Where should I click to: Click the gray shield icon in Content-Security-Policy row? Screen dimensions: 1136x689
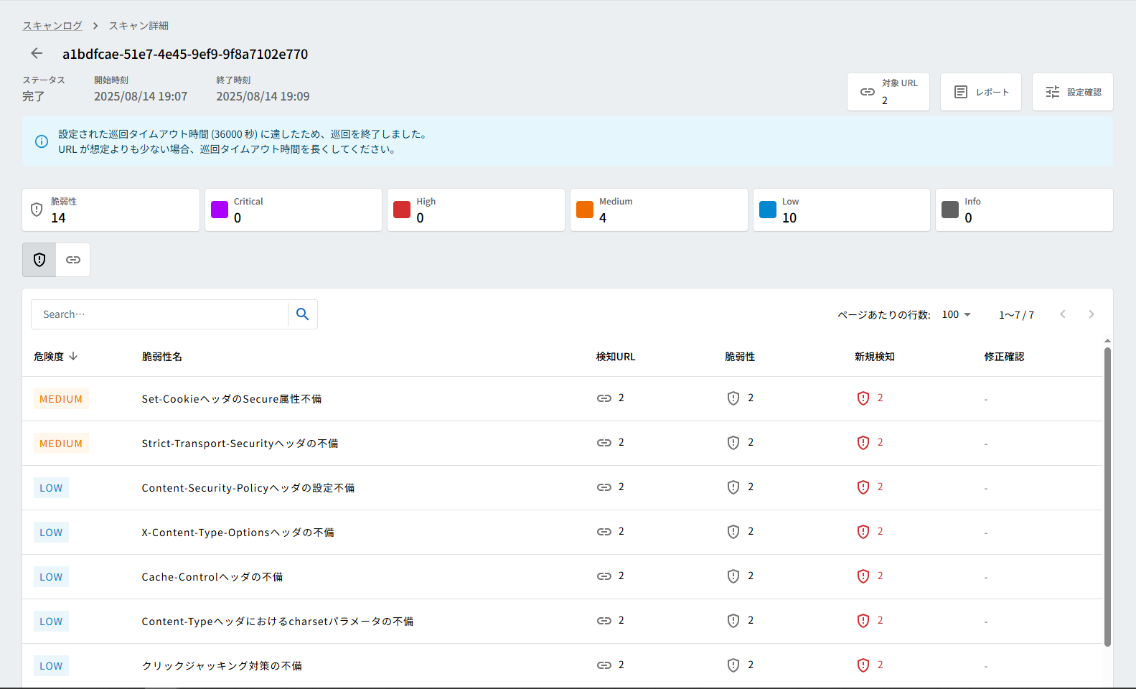coord(733,487)
